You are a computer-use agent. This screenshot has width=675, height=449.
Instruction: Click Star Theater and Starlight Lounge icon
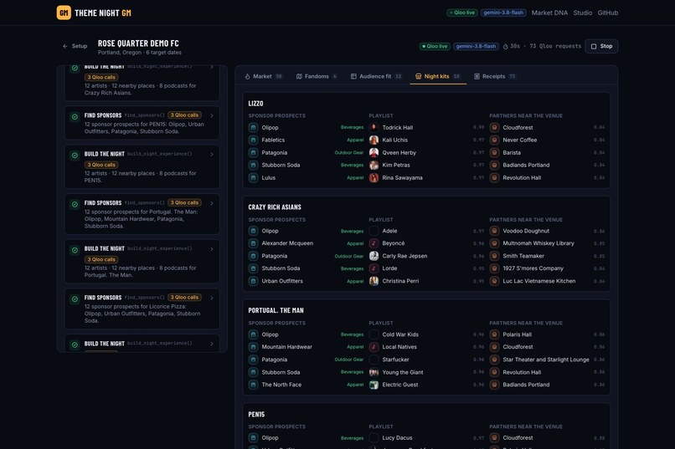[x=494, y=360]
